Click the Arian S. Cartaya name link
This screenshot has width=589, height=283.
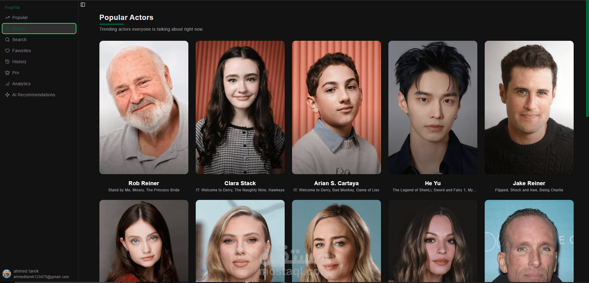337,183
